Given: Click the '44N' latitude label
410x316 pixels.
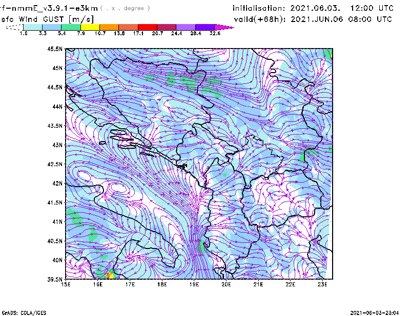Looking at the screenshot, I should [x=57, y=106].
